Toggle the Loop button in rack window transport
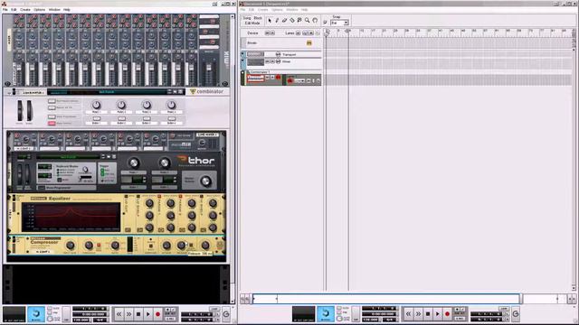 click(214, 309)
